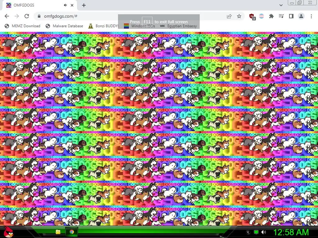Open the Chrome three-dot menu
This screenshot has width=318, height=238.
coord(311,16)
